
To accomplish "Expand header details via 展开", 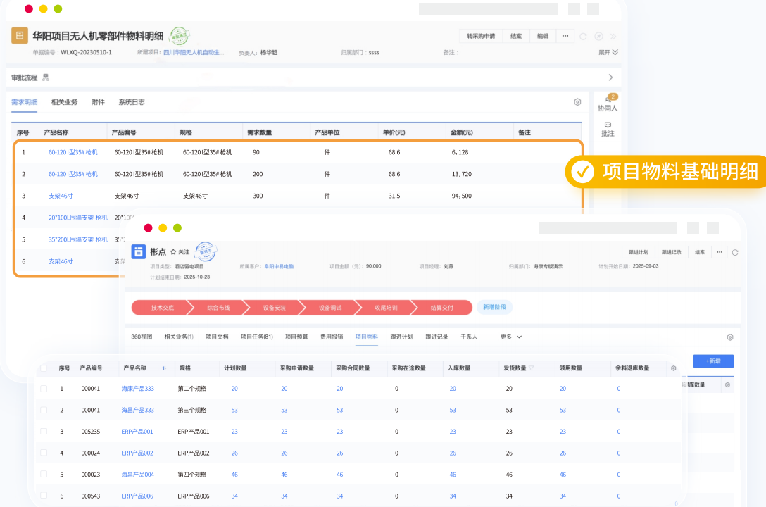I will [608, 52].
